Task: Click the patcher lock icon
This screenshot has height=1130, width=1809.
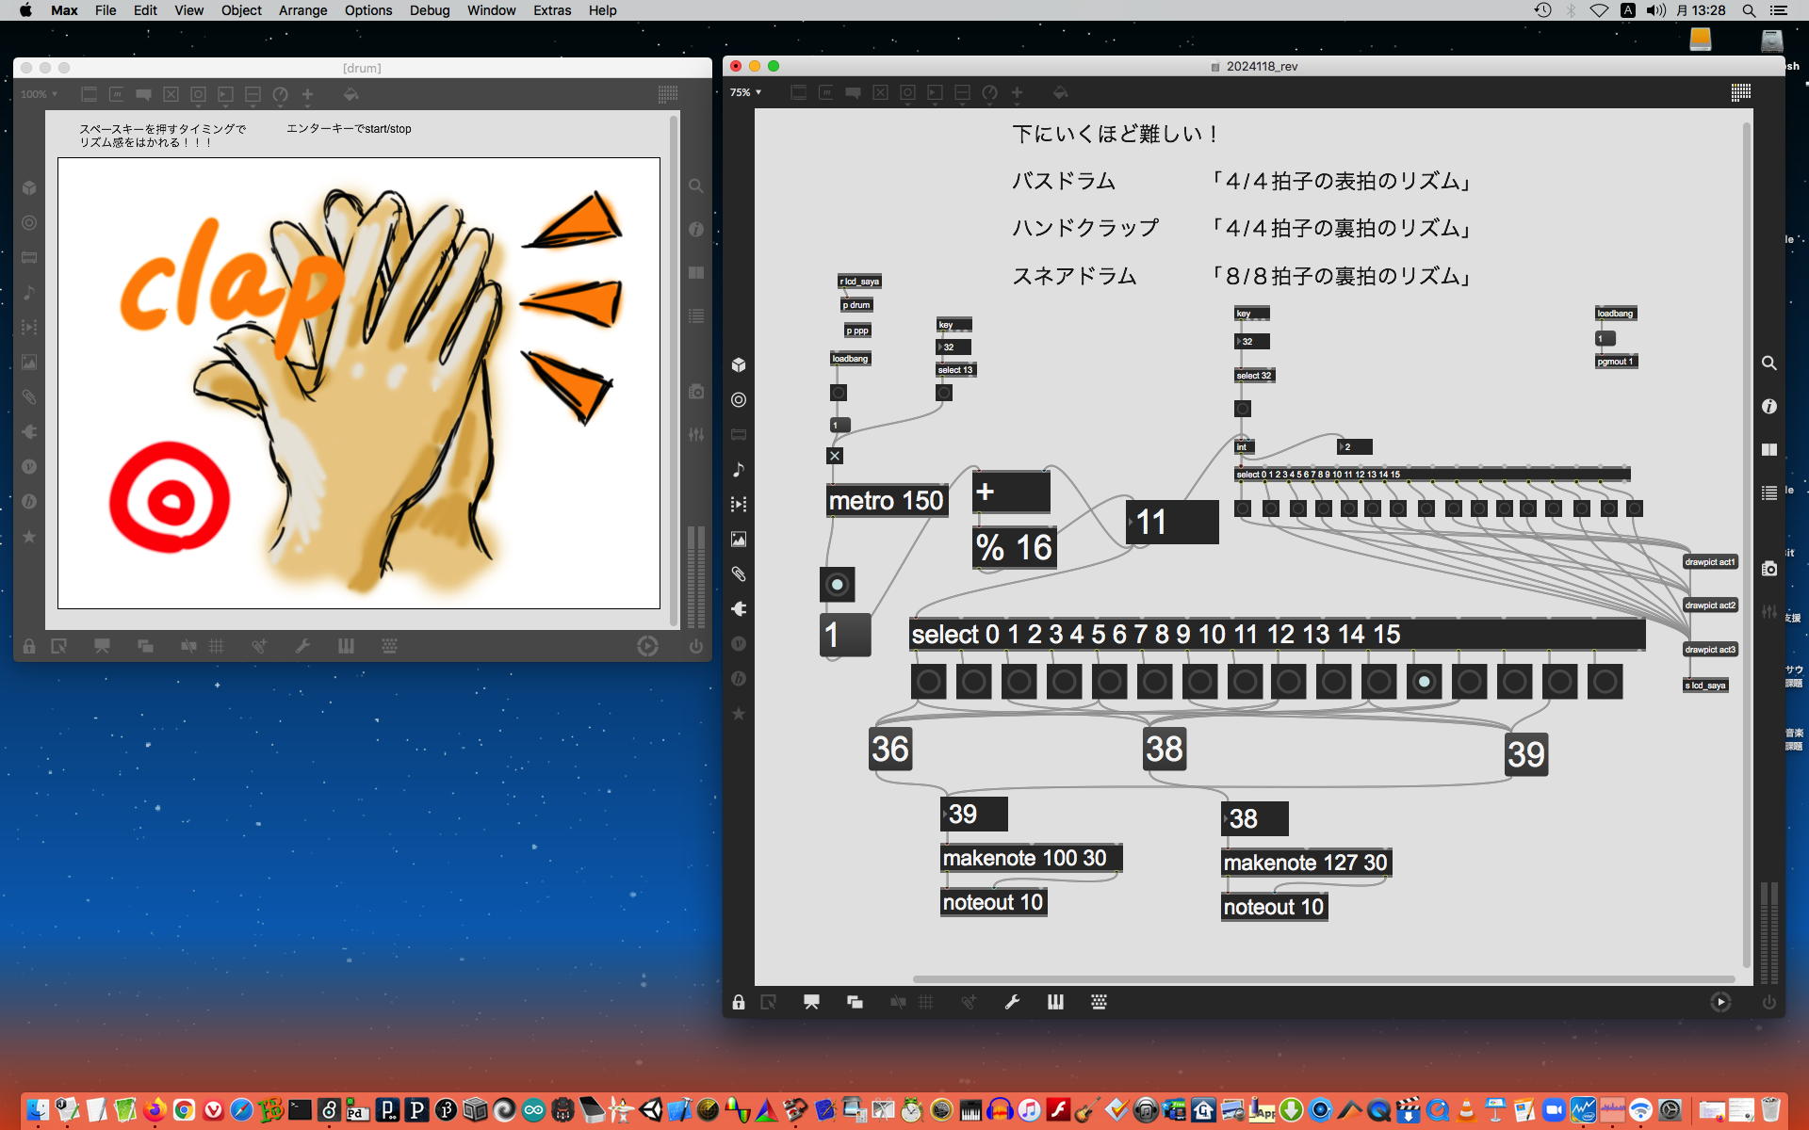Action: [739, 1002]
